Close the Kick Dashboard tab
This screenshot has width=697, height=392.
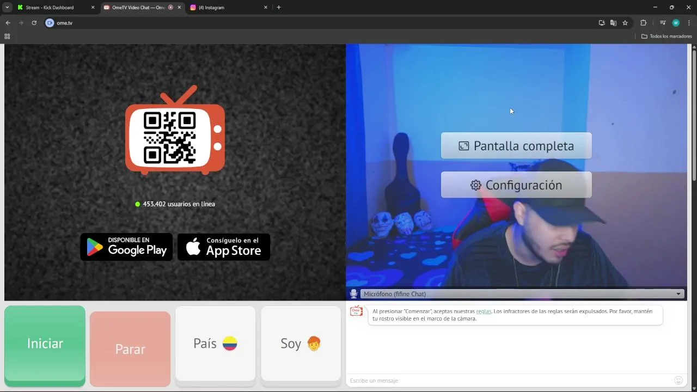[93, 8]
